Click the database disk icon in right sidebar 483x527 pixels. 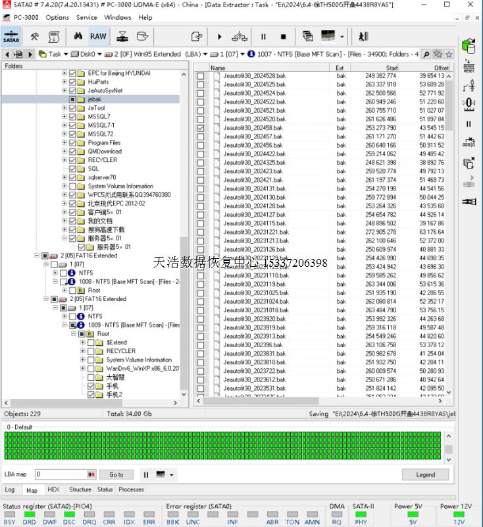coord(469,45)
